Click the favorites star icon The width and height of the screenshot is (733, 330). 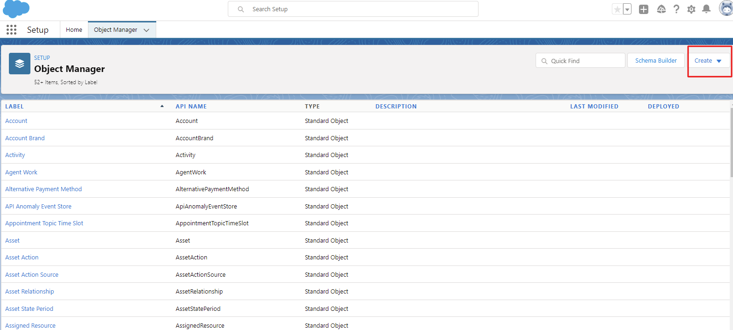point(617,9)
